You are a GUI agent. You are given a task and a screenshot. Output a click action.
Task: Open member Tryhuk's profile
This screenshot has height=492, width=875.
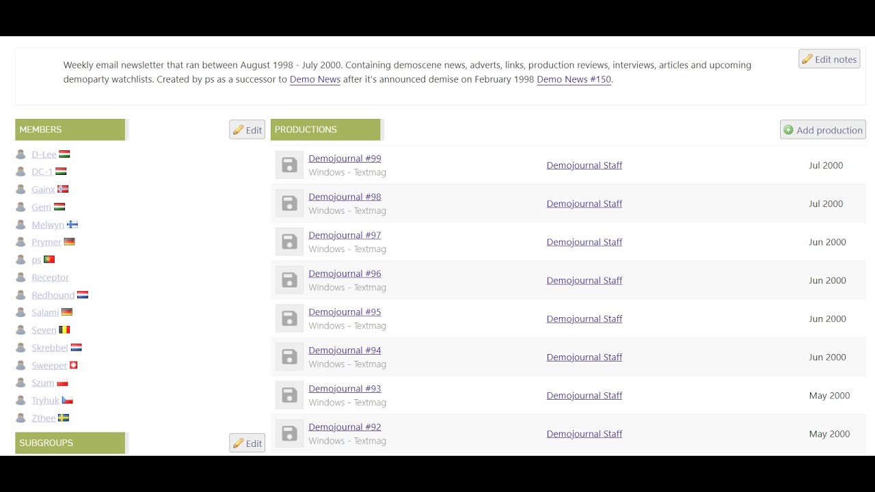click(45, 400)
